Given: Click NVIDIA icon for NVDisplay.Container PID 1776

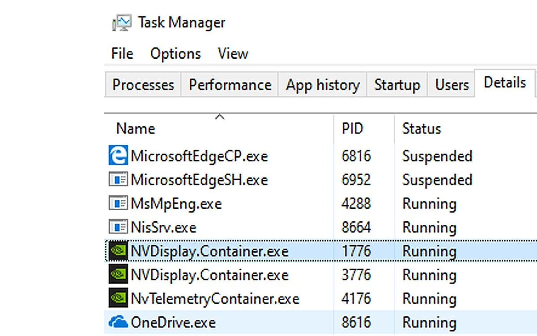Looking at the screenshot, I should pyautogui.click(x=118, y=251).
